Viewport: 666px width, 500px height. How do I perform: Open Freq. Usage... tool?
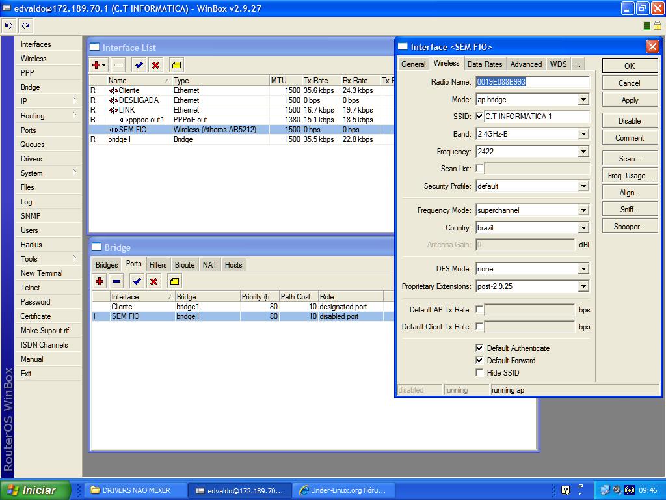pyautogui.click(x=630, y=176)
